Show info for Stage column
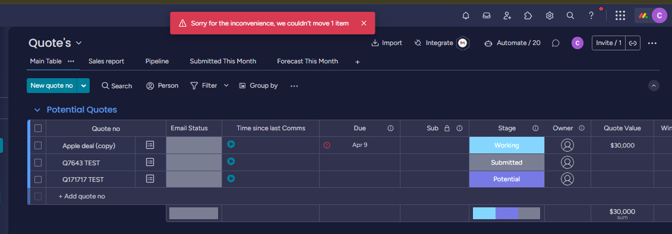 pos(535,128)
